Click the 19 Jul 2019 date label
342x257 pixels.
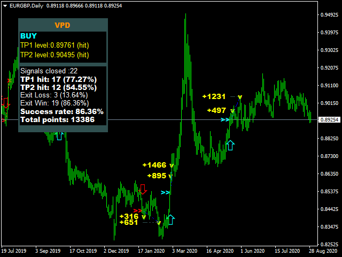(14, 251)
